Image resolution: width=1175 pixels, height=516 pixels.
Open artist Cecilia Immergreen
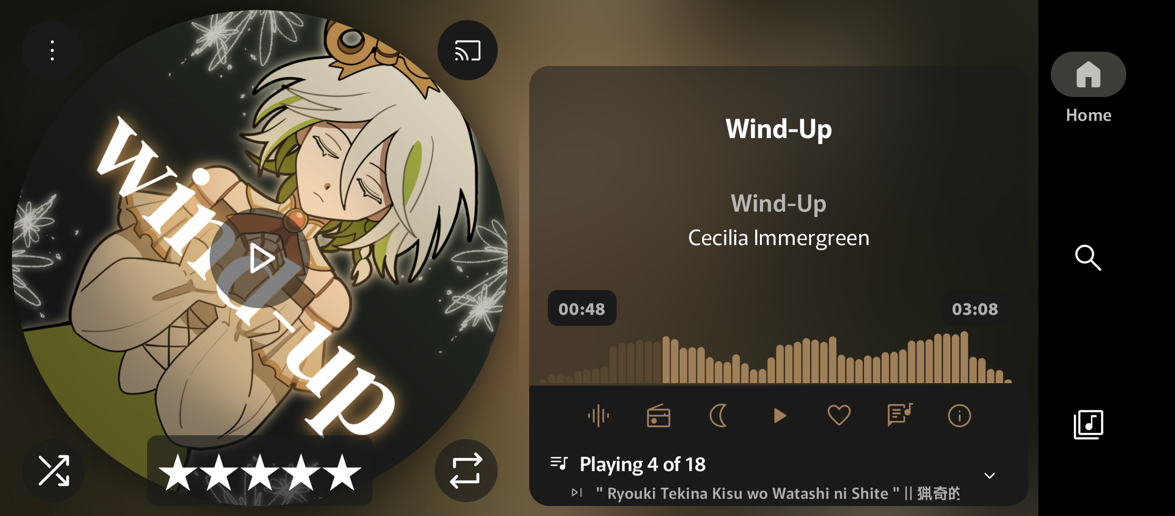[779, 238]
